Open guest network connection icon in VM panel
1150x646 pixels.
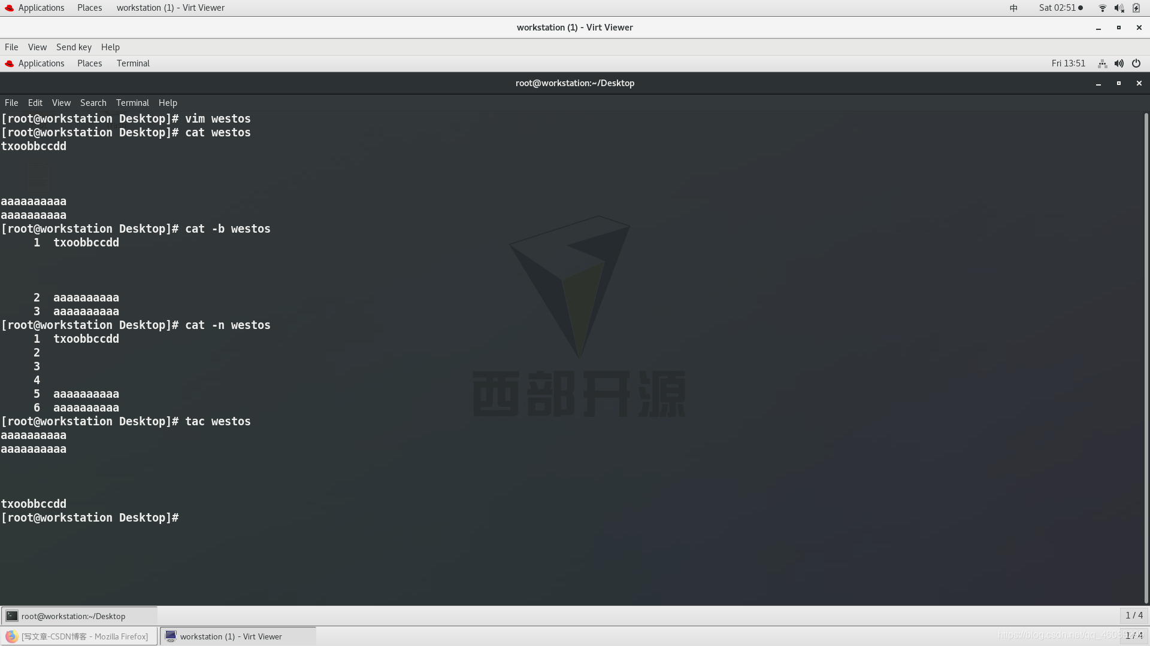1102,63
